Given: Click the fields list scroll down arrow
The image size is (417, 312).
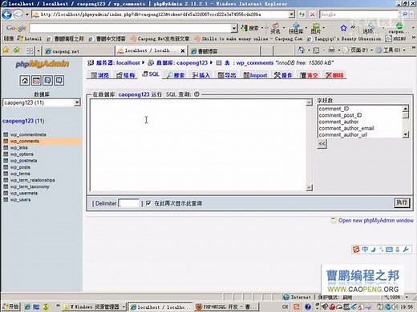Looking at the screenshot, I should [406, 134].
